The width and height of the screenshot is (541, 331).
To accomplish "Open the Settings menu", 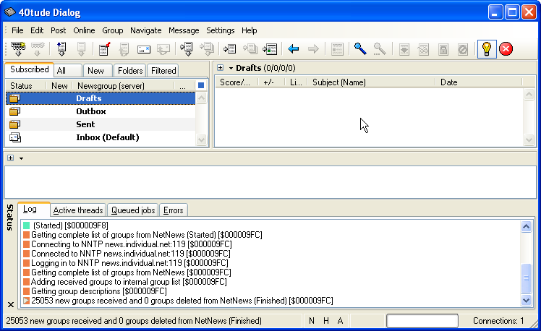I will [x=220, y=30].
